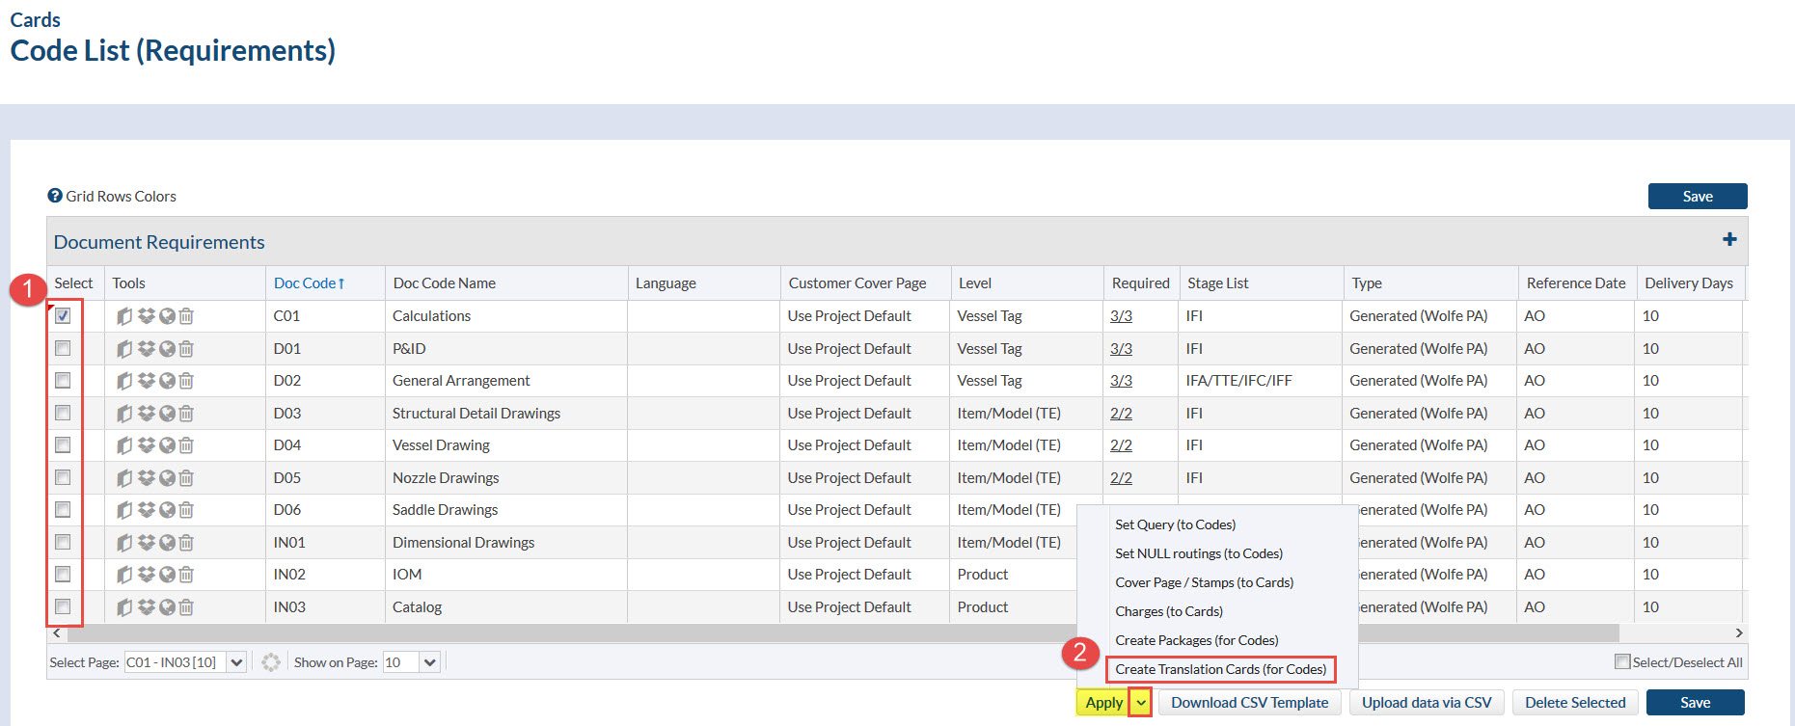Delete the D01 P&ID row via trash icon
Viewport: 1795px width, 726px height.
pos(187,349)
